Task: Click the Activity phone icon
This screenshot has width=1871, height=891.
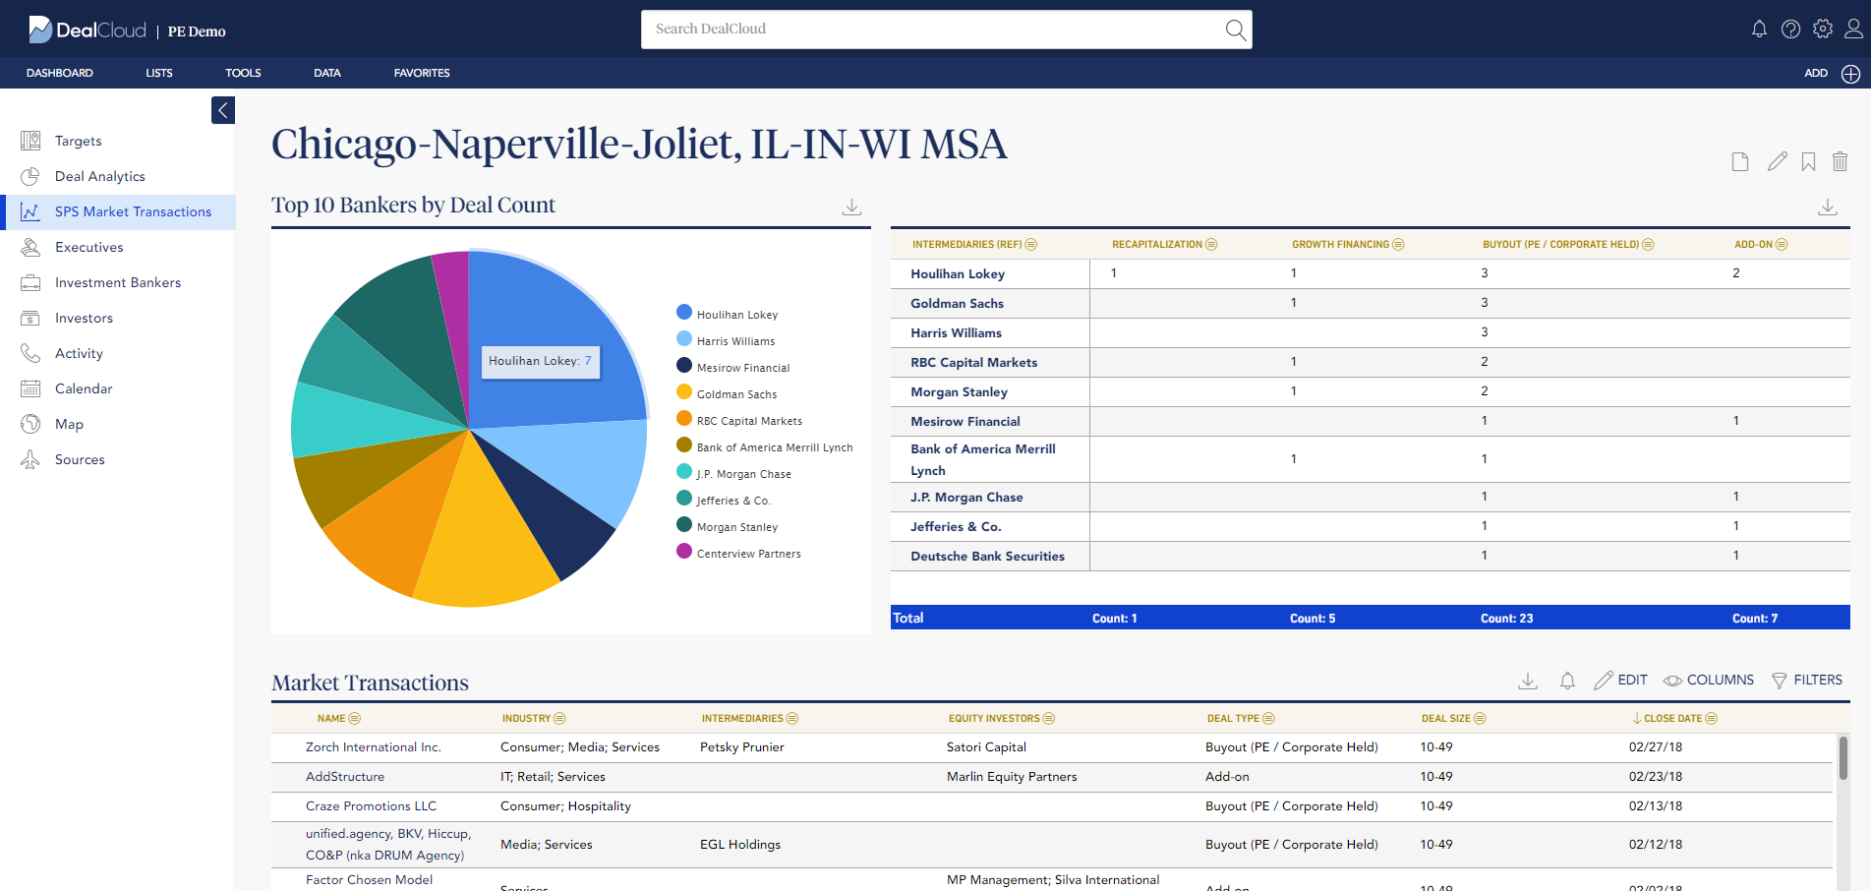Action: (x=30, y=353)
